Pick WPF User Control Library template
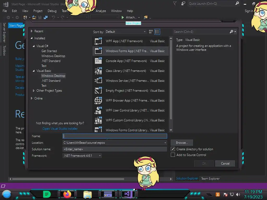Viewport: 267px width, 200px height. tap(131, 110)
